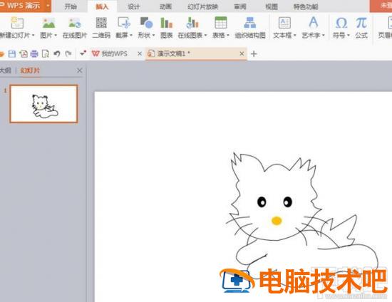Expand the 艺术字 dropdown arrow
Viewport: 392px width, 302px height.
(x=324, y=36)
